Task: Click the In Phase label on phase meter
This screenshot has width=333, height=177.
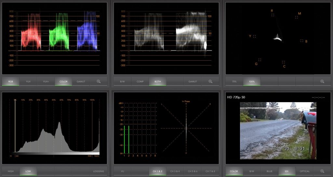Action: [x=186, y=101]
